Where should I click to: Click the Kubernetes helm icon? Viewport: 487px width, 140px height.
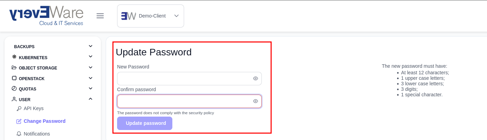pos(14,57)
